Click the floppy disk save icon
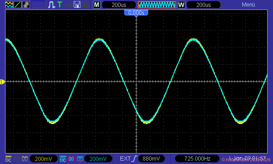The height and width of the screenshot is (164, 273). coord(77,5)
